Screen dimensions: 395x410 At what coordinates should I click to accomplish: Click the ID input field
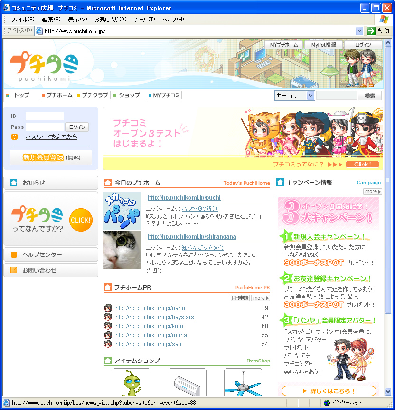[x=44, y=116]
